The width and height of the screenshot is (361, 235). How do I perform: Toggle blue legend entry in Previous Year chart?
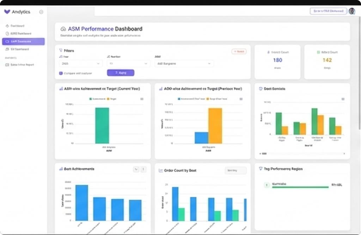pyautogui.click(x=191, y=99)
